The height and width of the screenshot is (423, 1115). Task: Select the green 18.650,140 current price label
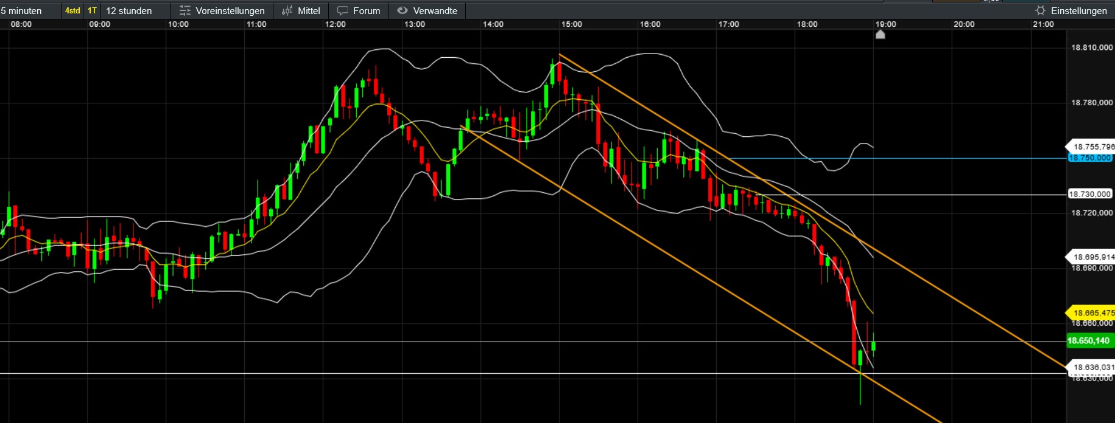click(x=1091, y=341)
